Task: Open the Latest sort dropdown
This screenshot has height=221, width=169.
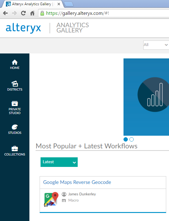Action: [59, 162]
